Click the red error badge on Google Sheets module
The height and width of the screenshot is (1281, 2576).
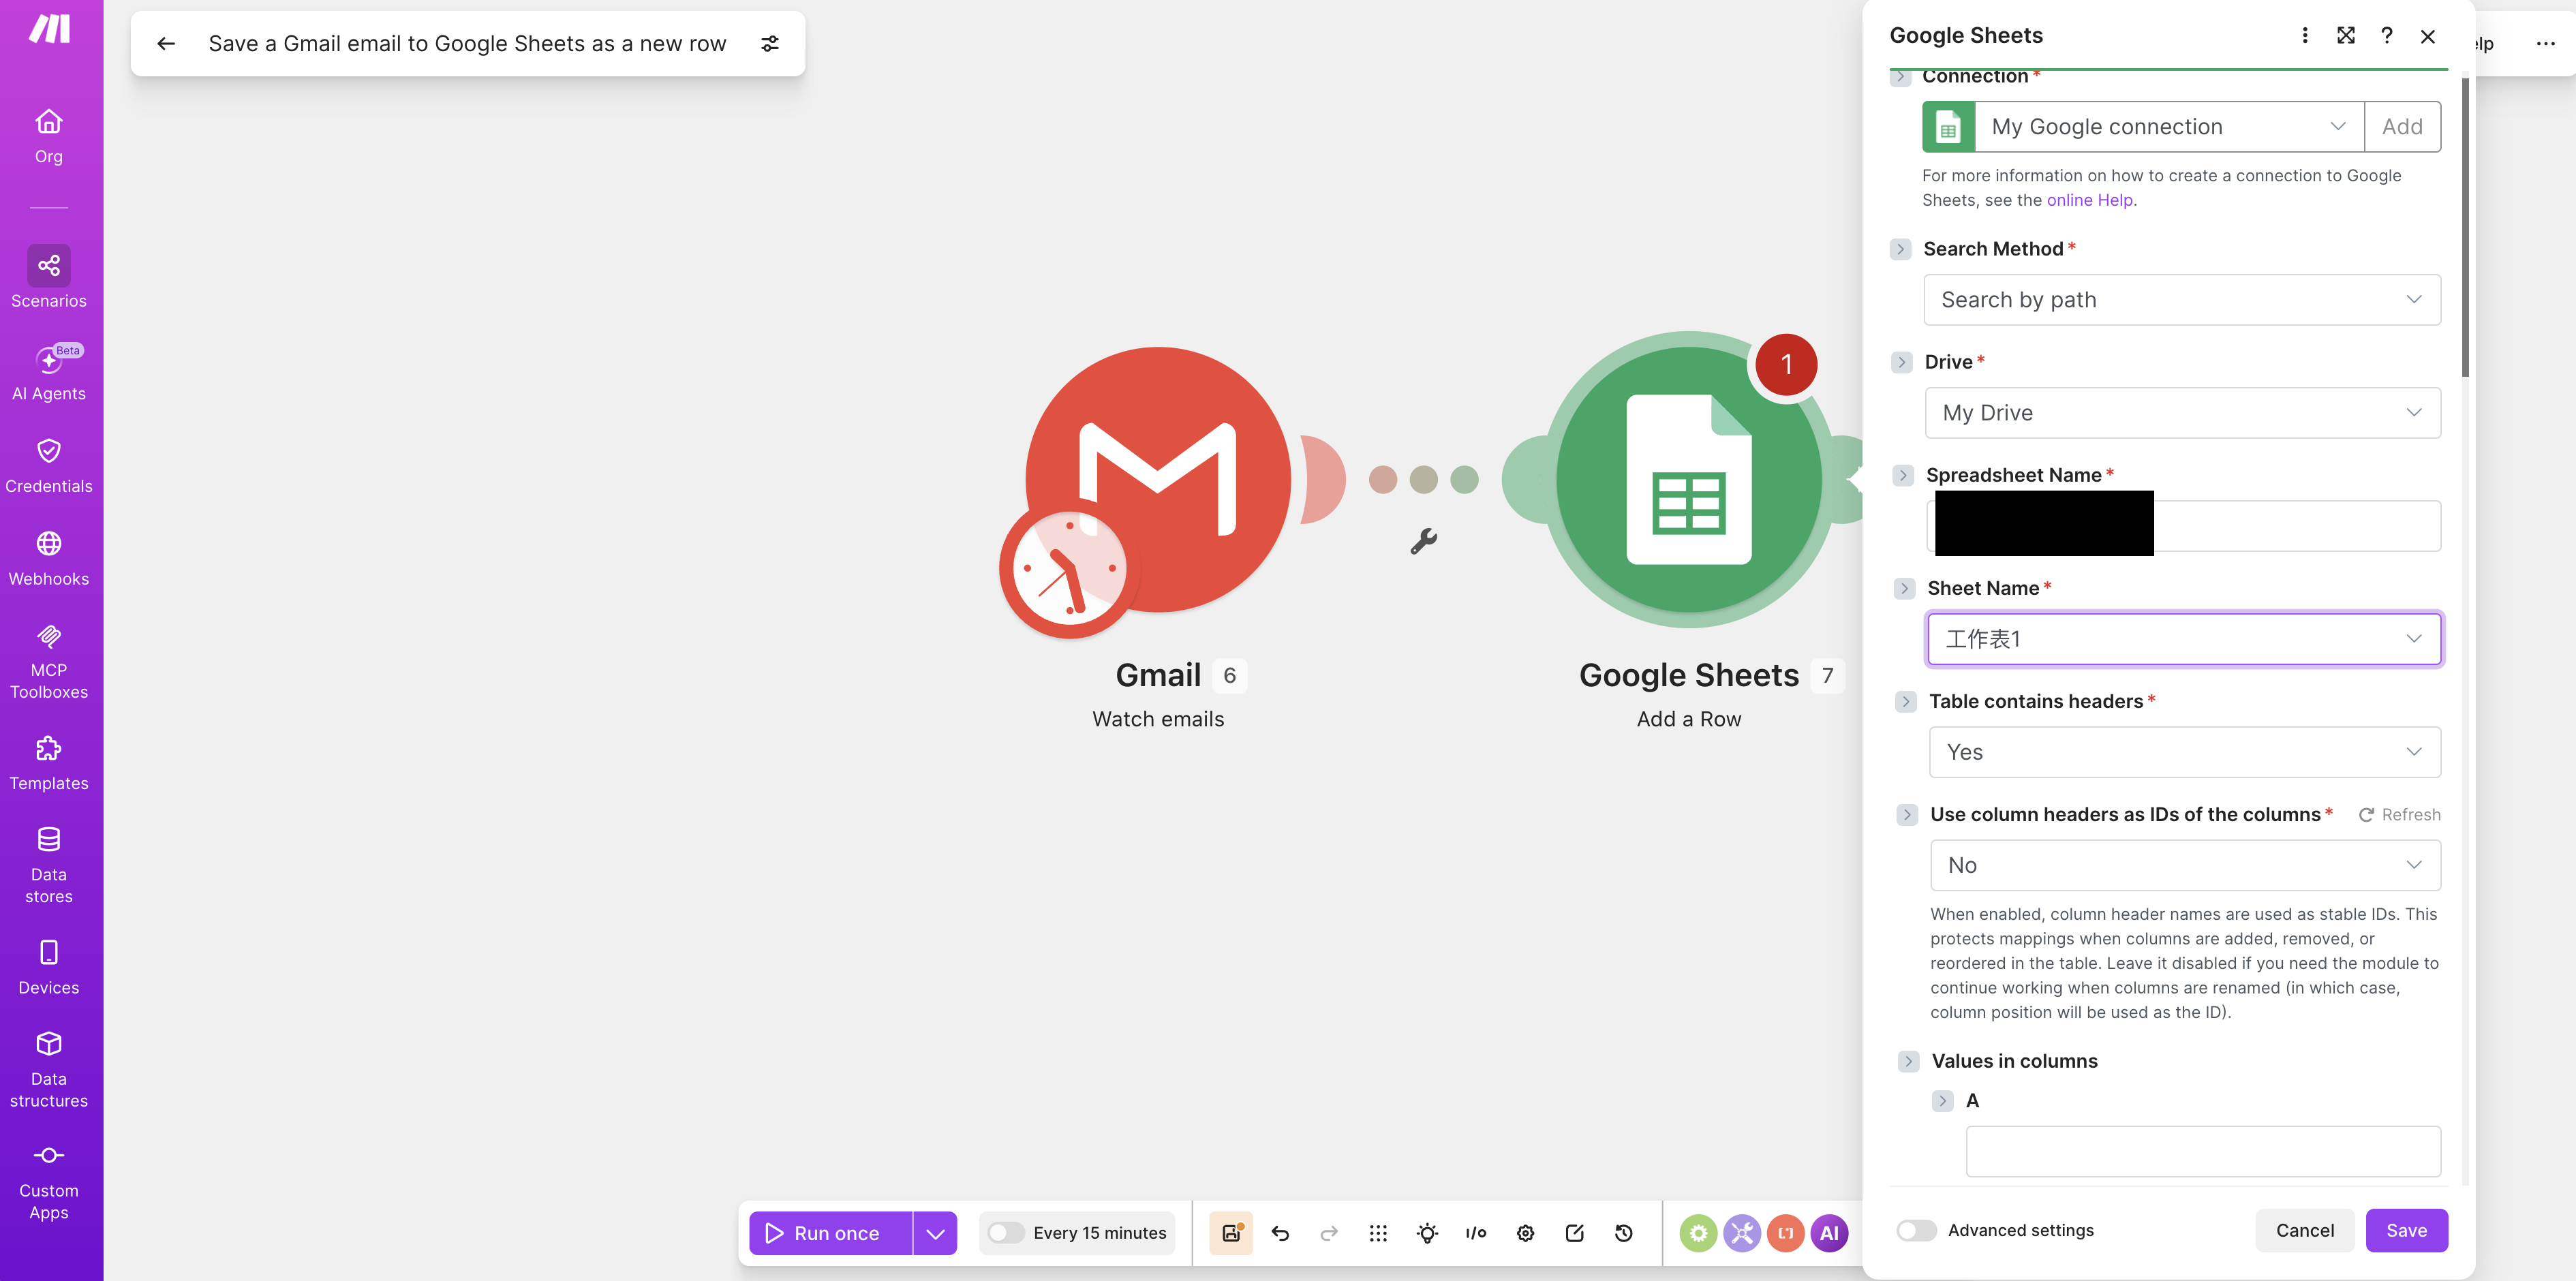pos(1786,365)
